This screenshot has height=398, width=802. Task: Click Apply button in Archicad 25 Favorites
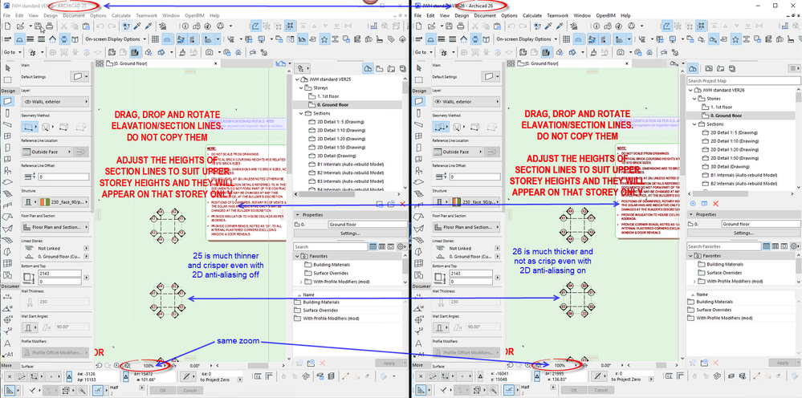[389, 363]
